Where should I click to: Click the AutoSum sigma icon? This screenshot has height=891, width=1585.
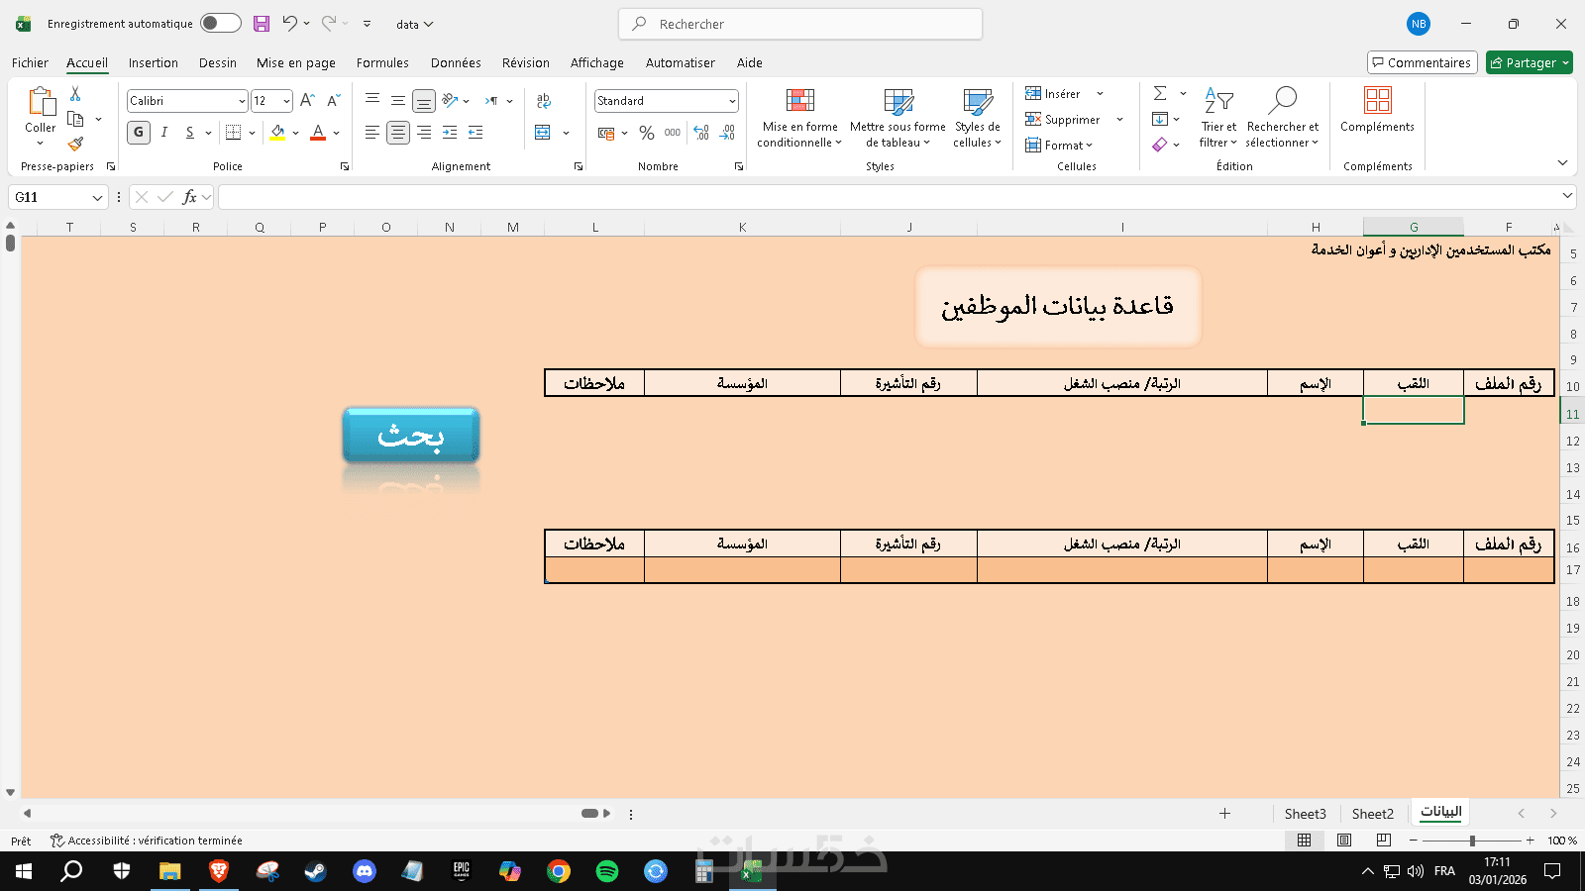(x=1160, y=93)
